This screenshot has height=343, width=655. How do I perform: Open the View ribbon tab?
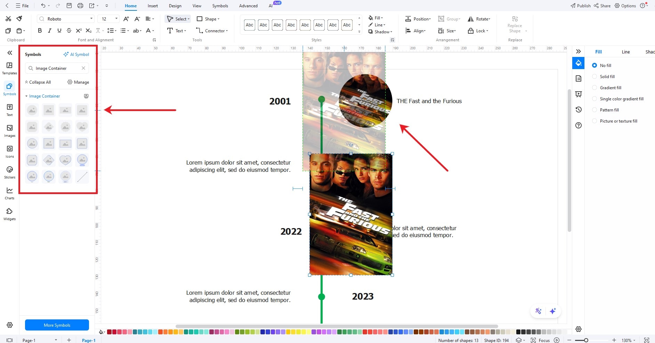[197, 6]
